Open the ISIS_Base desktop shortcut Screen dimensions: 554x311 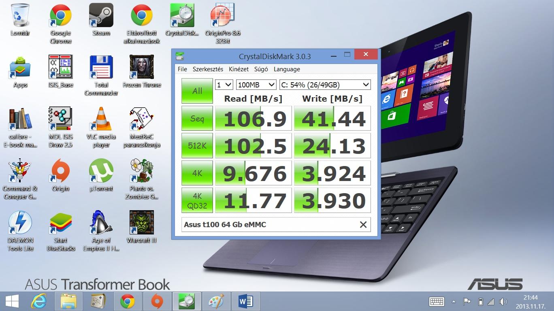pos(61,72)
